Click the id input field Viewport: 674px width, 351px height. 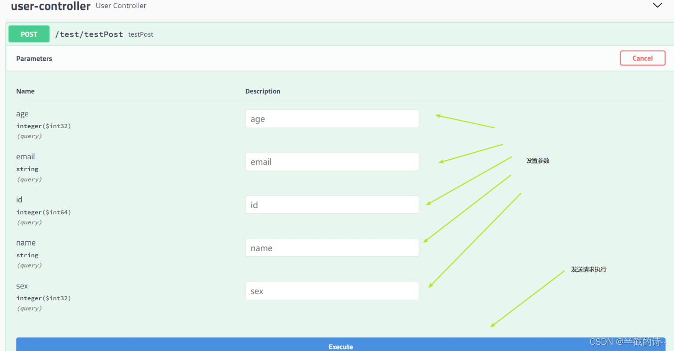pos(332,204)
